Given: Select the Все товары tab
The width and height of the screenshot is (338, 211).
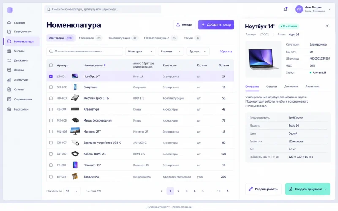Looking at the screenshot, I should pos(61,38).
